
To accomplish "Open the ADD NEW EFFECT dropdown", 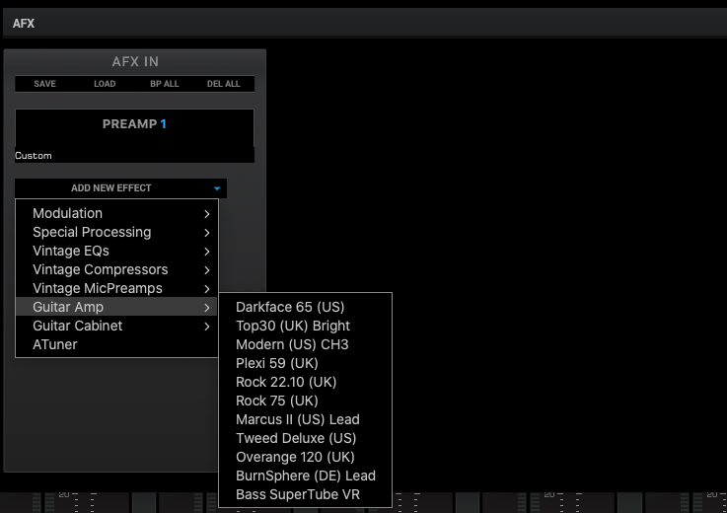I will (x=121, y=188).
